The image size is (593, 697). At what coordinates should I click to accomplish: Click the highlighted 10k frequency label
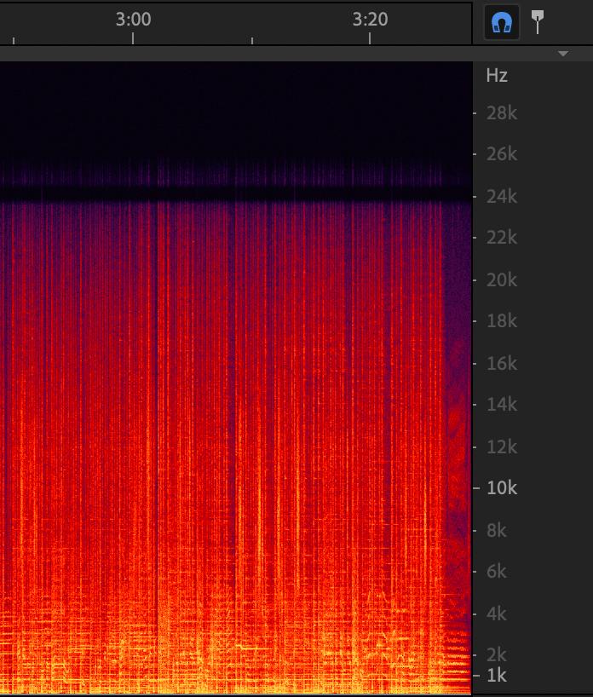(502, 488)
